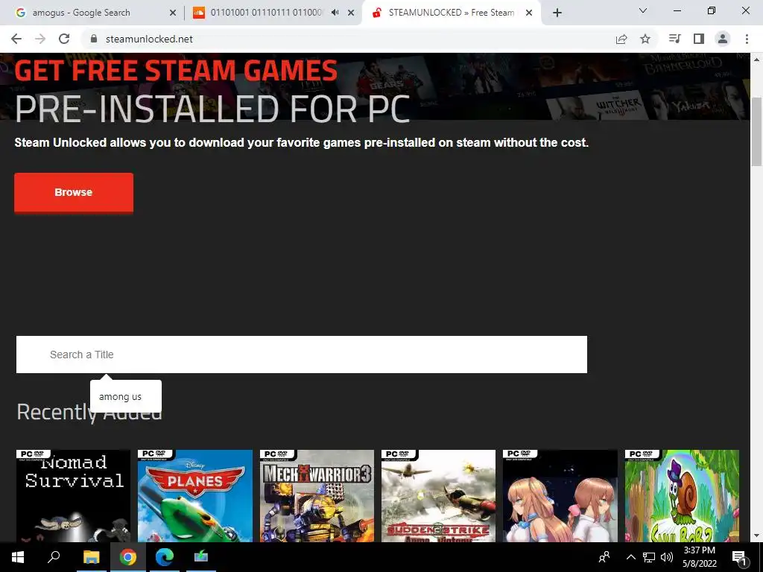Open the anime girls game cover

(x=560, y=495)
